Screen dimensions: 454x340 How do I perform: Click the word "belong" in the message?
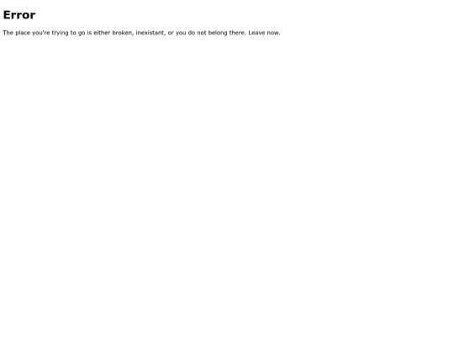click(218, 33)
